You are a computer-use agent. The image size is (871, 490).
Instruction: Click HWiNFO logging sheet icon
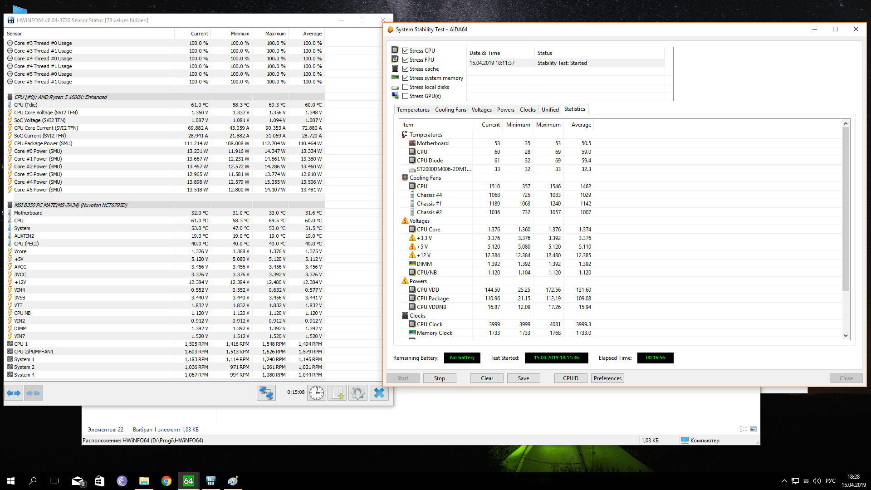(x=337, y=393)
